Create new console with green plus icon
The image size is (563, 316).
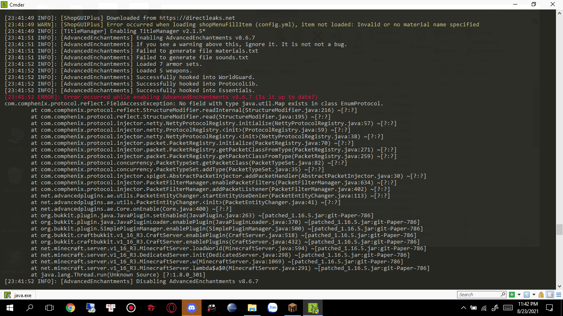point(512,295)
